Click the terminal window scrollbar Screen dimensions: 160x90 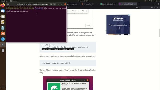coord(67,24)
